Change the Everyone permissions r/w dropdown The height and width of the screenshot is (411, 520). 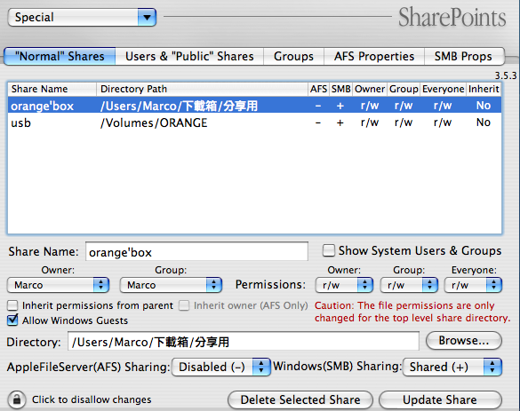[473, 285]
